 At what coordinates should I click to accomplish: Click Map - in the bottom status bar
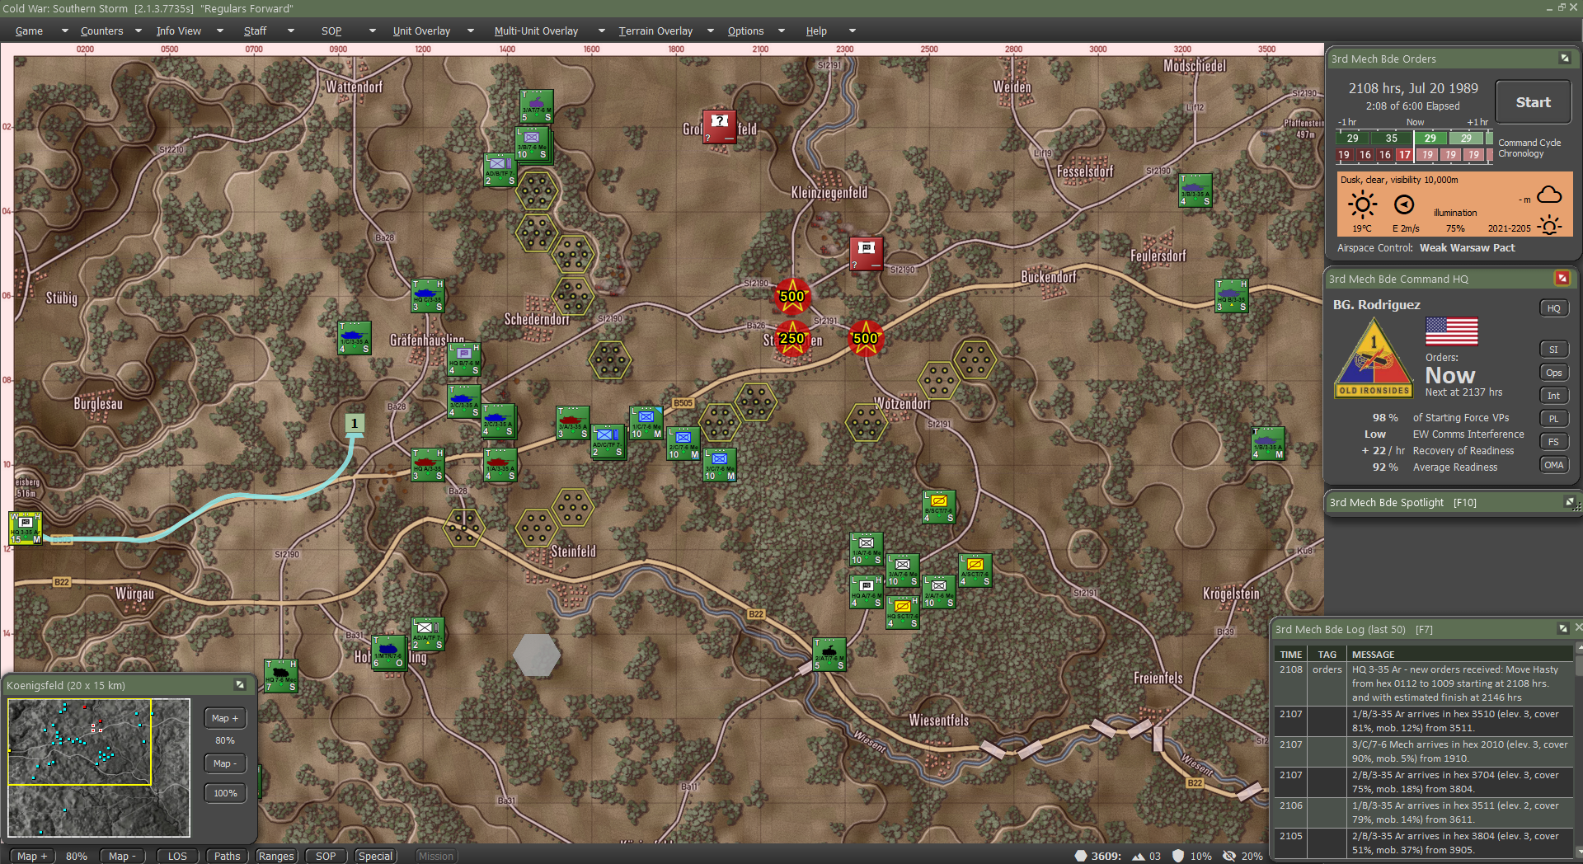pos(122,856)
